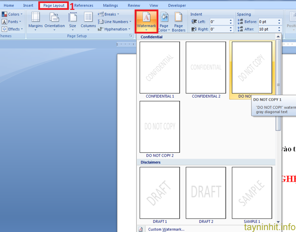Click the Columns icon
Viewport: 296px width, 232px height.
point(88,20)
